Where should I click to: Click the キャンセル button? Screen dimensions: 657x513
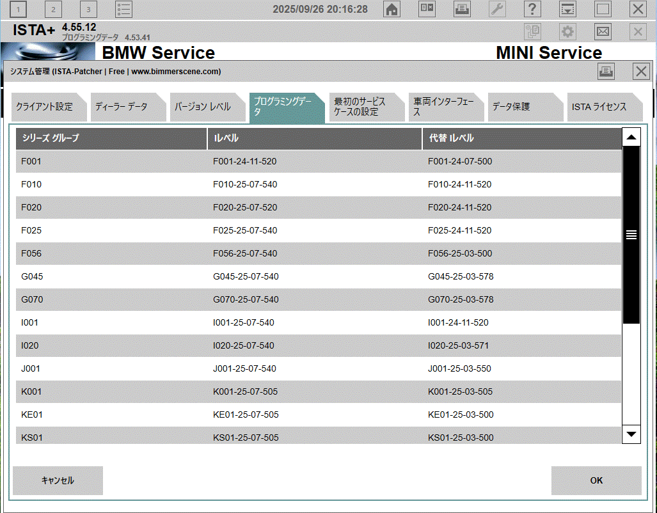coord(58,480)
